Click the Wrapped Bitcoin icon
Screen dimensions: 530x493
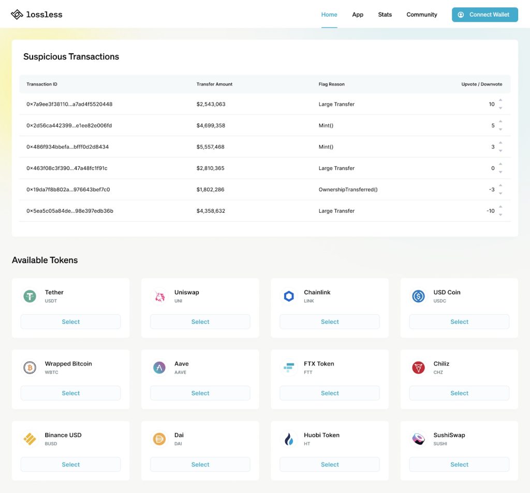coord(30,368)
